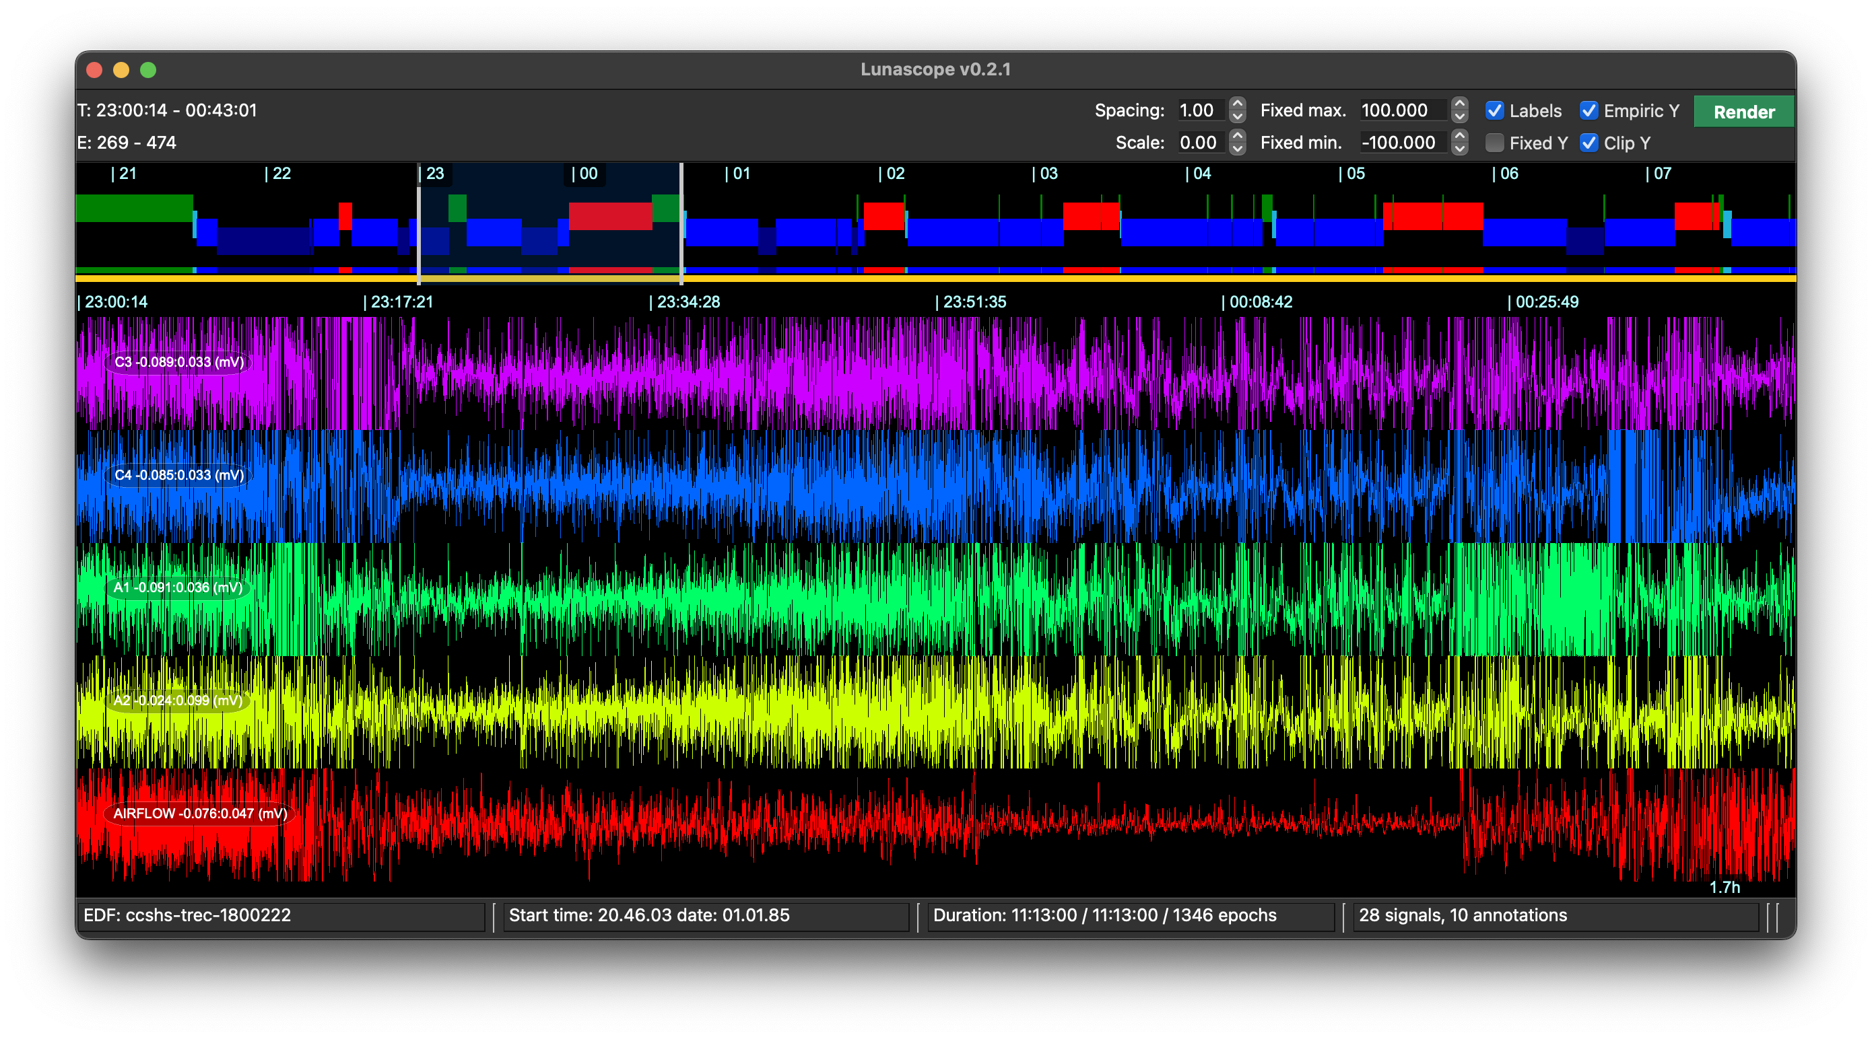The image size is (1872, 1039).
Task: Select the AIRFLOW signal label
Action: 200,813
